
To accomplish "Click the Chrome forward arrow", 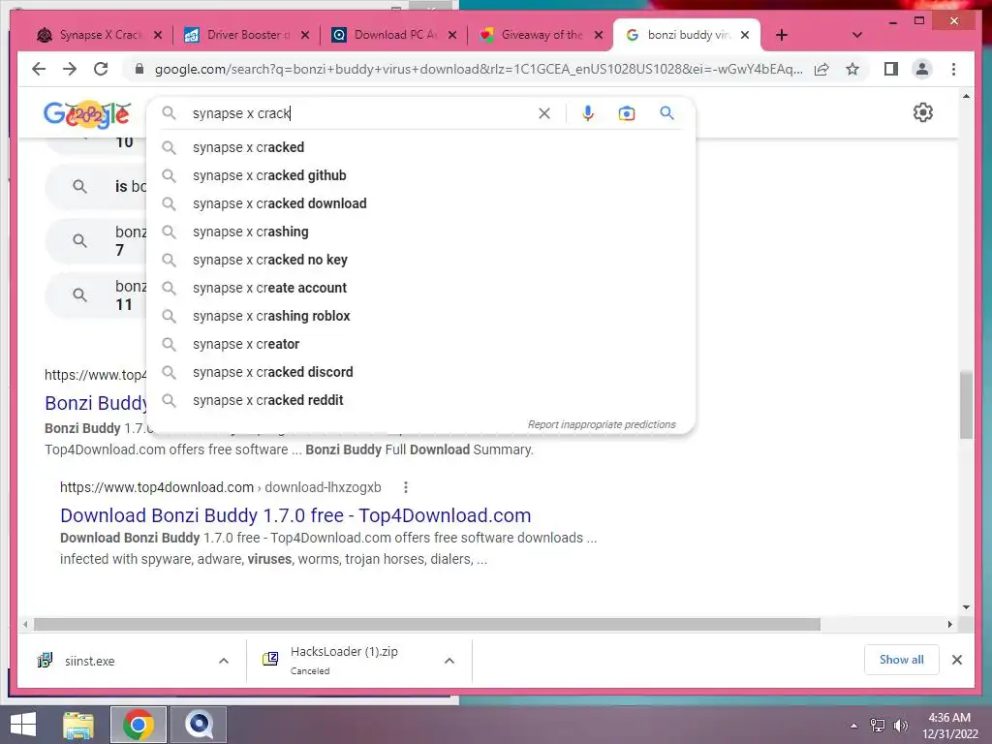I will point(70,69).
